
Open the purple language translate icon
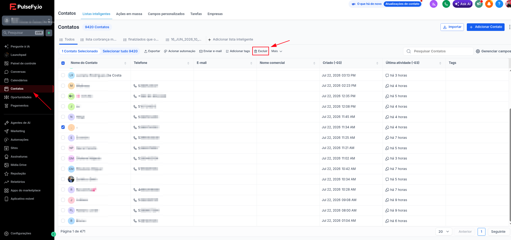(x=433, y=4)
